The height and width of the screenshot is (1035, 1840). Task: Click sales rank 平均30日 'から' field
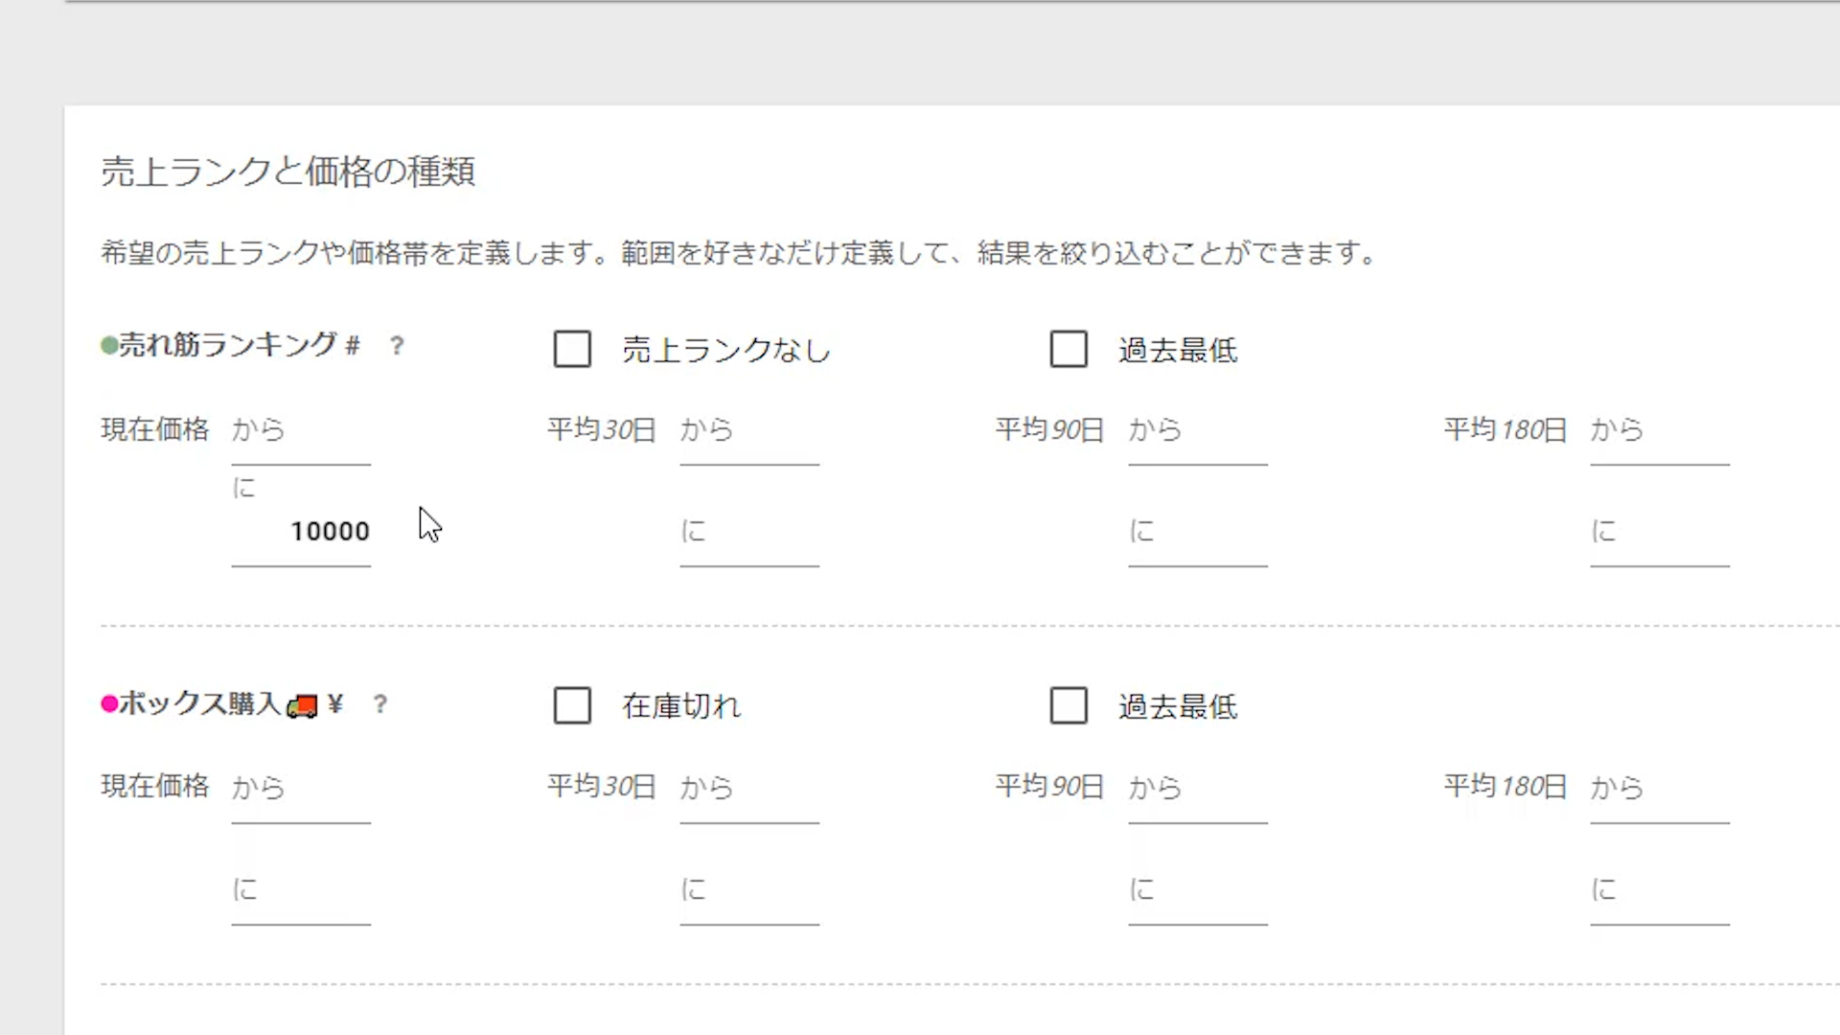749,431
